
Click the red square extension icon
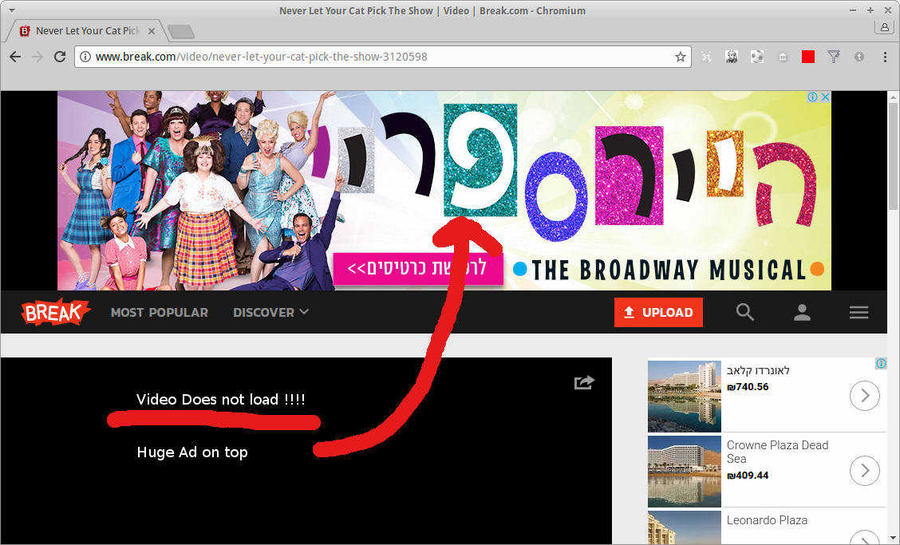(x=808, y=57)
